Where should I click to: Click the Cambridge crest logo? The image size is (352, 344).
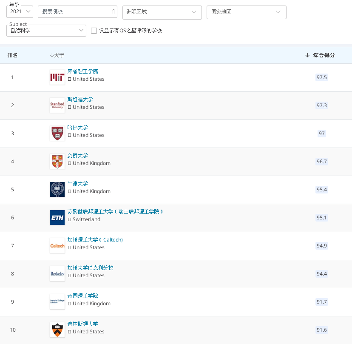[57, 162]
